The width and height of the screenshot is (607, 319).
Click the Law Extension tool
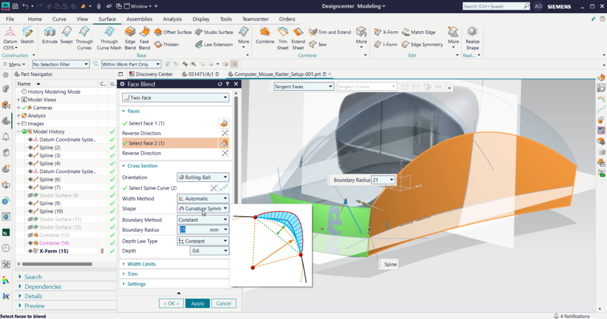[x=214, y=44]
